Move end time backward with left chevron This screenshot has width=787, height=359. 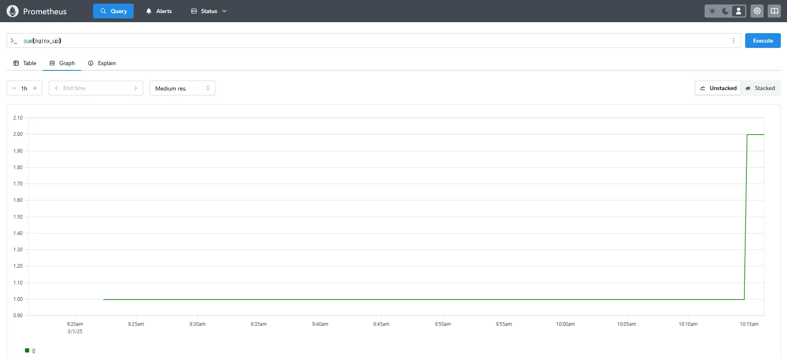(x=56, y=88)
